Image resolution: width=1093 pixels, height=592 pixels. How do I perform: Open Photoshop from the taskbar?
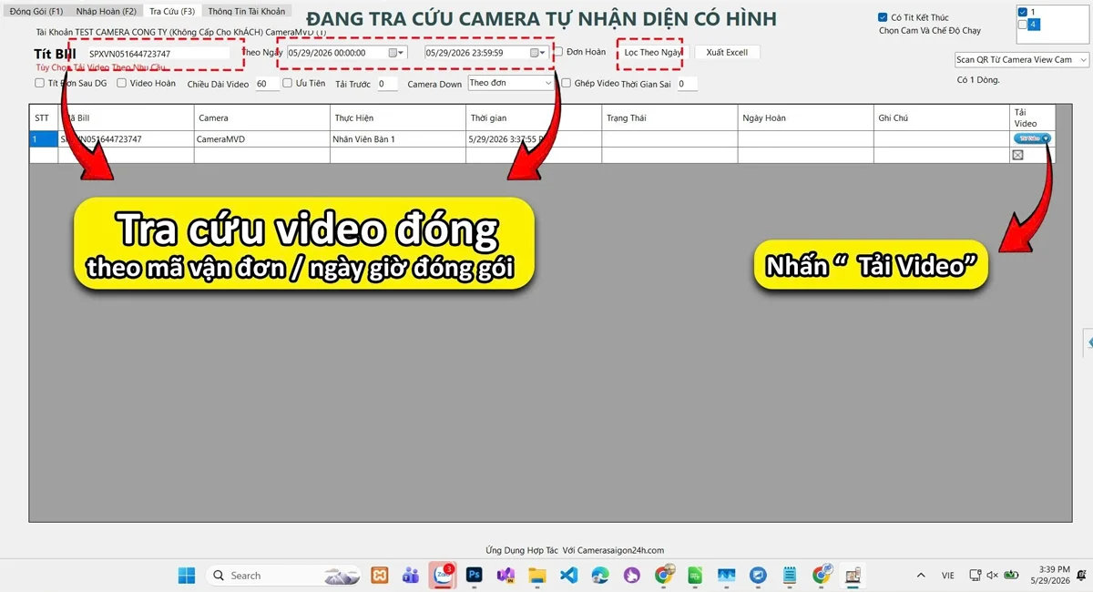474,576
